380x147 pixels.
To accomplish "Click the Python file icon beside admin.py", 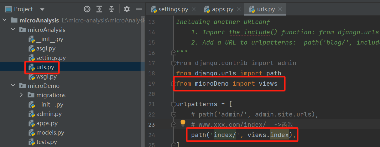I will tap(31, 114).
